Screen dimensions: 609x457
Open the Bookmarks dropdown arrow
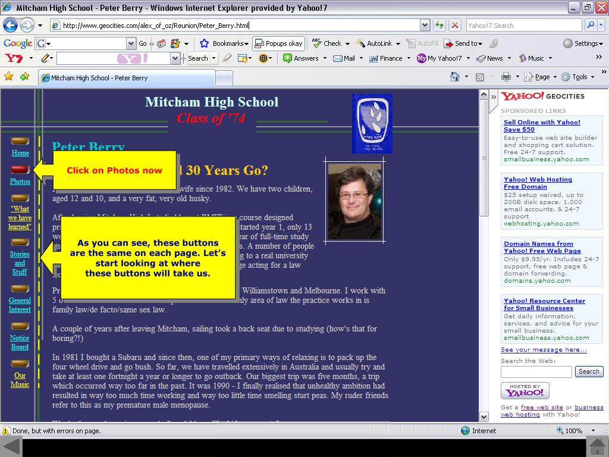click(x=246, y=43)
